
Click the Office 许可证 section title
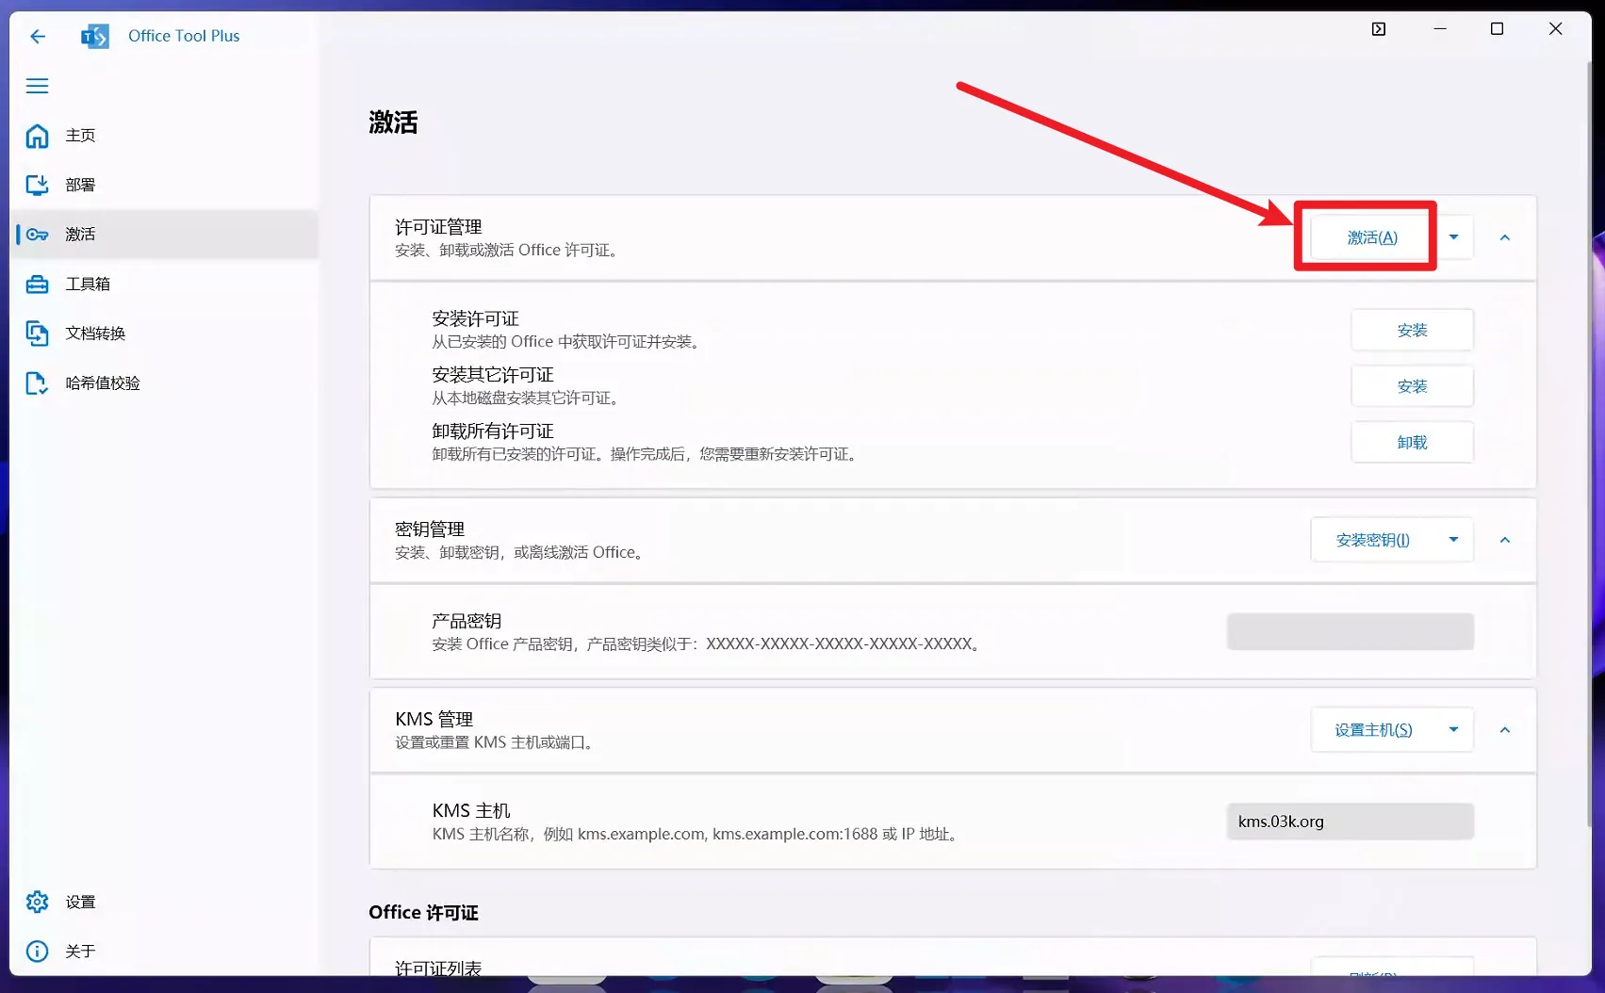pos(423,912)
